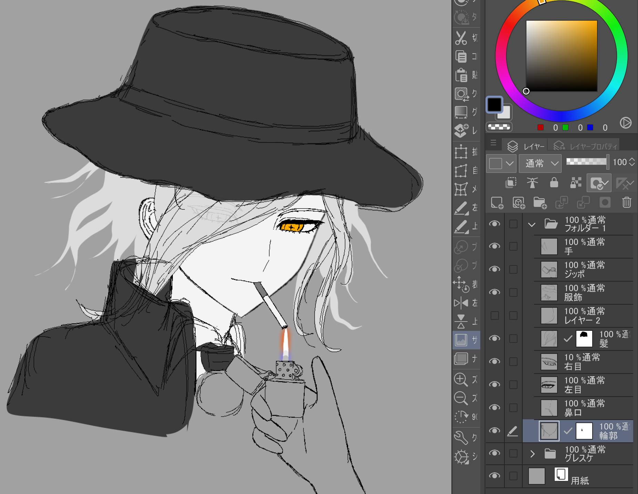The width and height of the screenshot is (638, 494).
Task: Click the 髪 layer mask thumbnail
Action: pos(584,339)
